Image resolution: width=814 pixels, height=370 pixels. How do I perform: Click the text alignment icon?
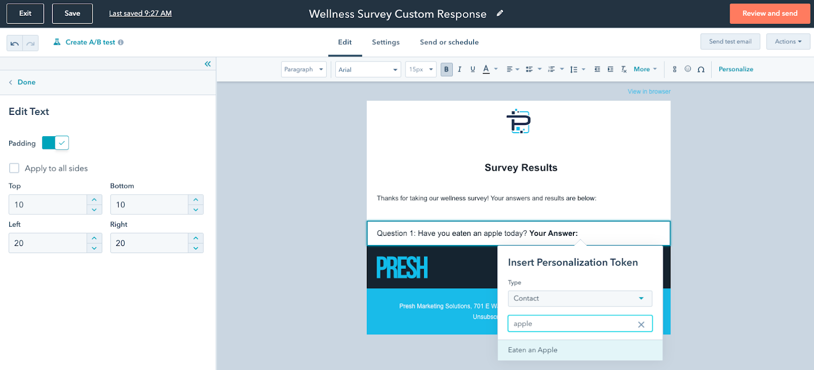509,69
